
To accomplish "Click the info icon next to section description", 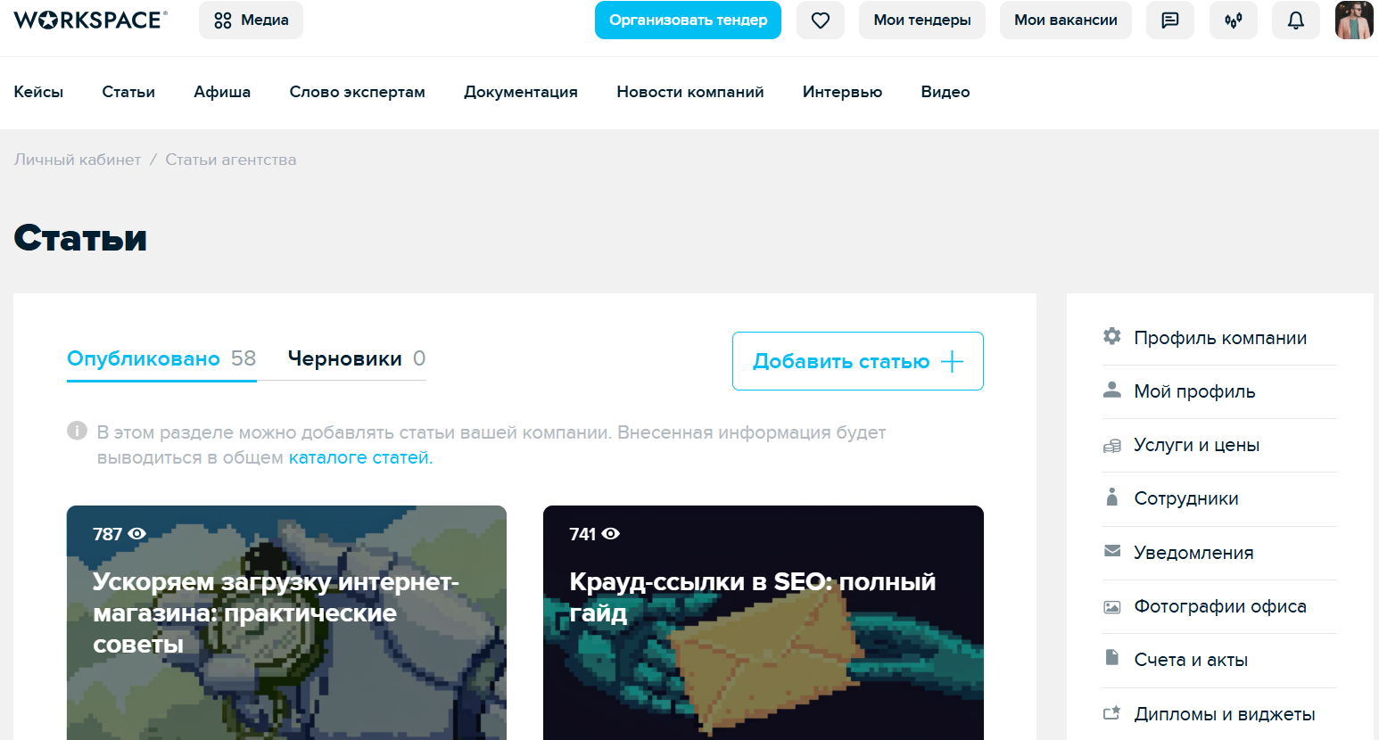I will [x=77, y=432].
